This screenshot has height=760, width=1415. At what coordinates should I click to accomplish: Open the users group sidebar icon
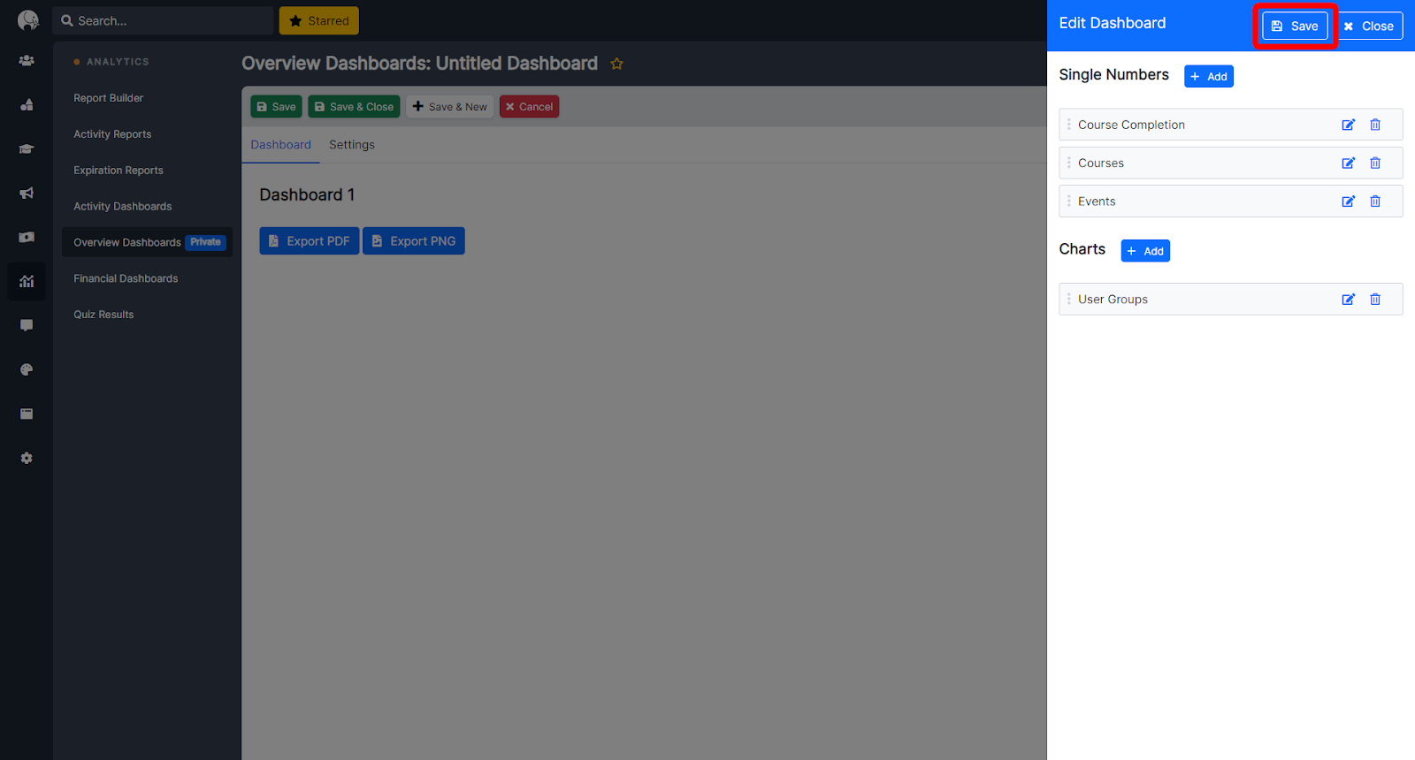tap(27, 61)
